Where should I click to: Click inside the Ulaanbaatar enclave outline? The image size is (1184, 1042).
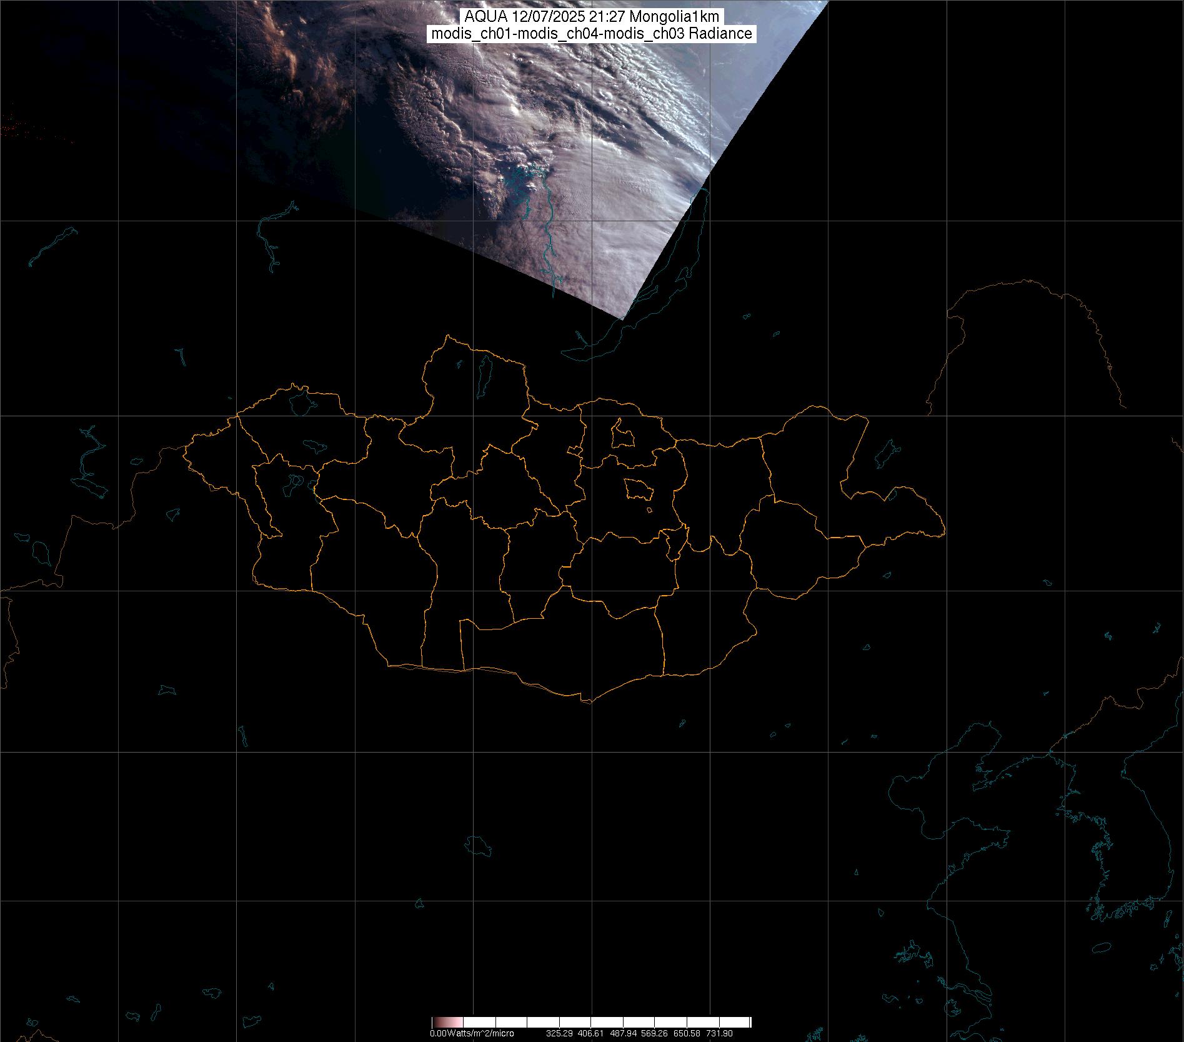(x=637, y=489)
